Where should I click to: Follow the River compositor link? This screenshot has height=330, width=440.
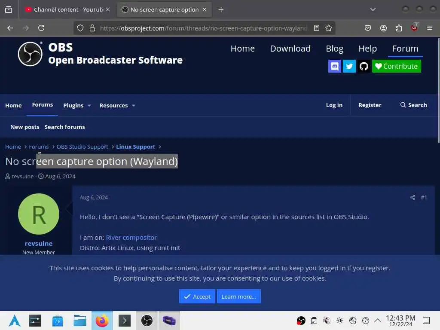[x=131, y=237]
